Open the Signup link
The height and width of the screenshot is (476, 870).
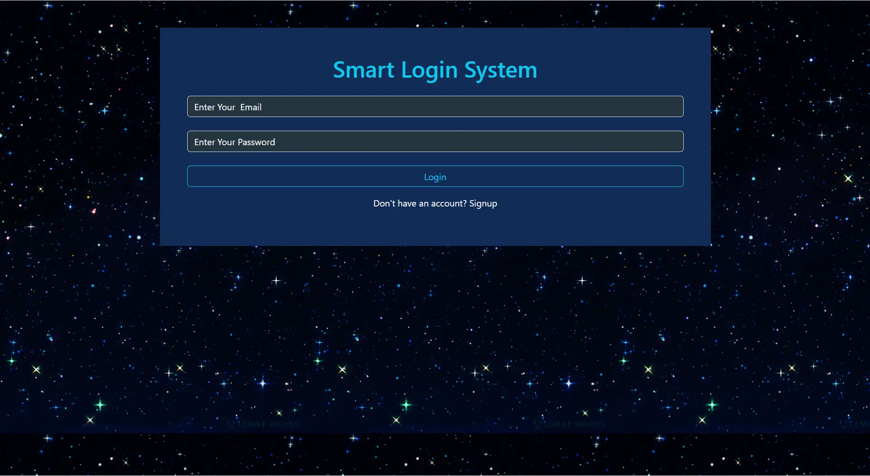point(483,204)
